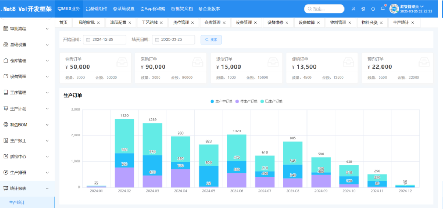Click the inbox icon on 销售订单 card
The image size is (443, 220).
point(122,62)
